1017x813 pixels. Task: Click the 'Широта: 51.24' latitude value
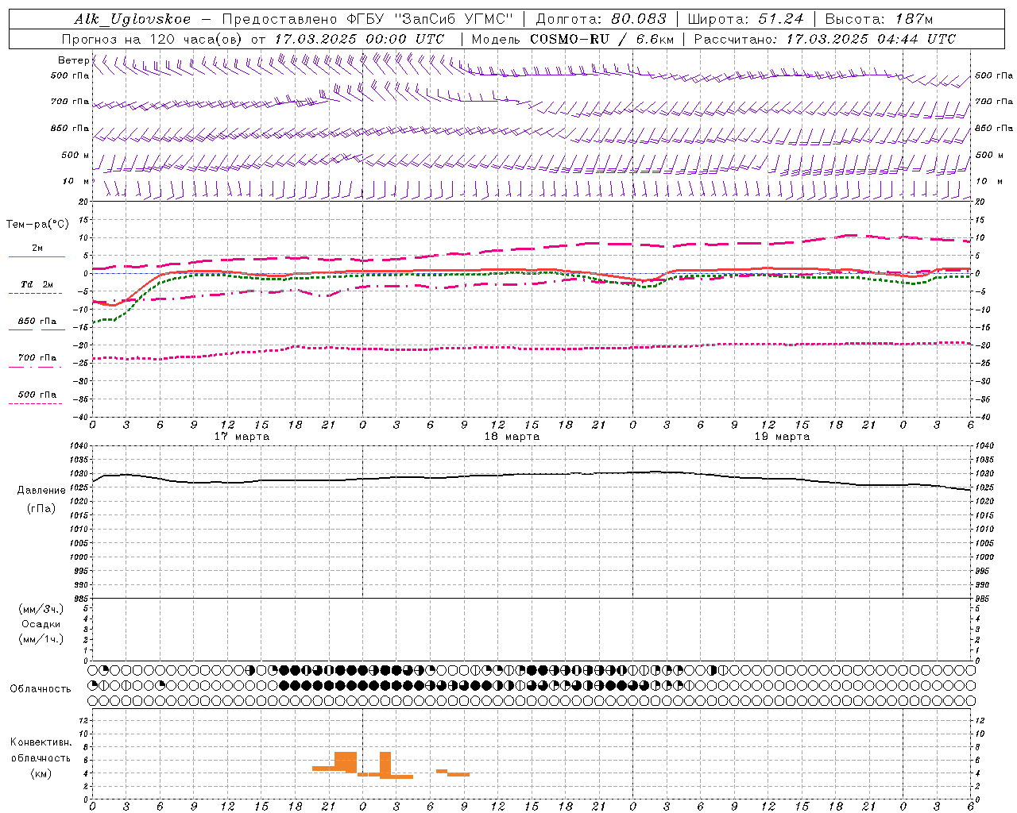[746, 19]
